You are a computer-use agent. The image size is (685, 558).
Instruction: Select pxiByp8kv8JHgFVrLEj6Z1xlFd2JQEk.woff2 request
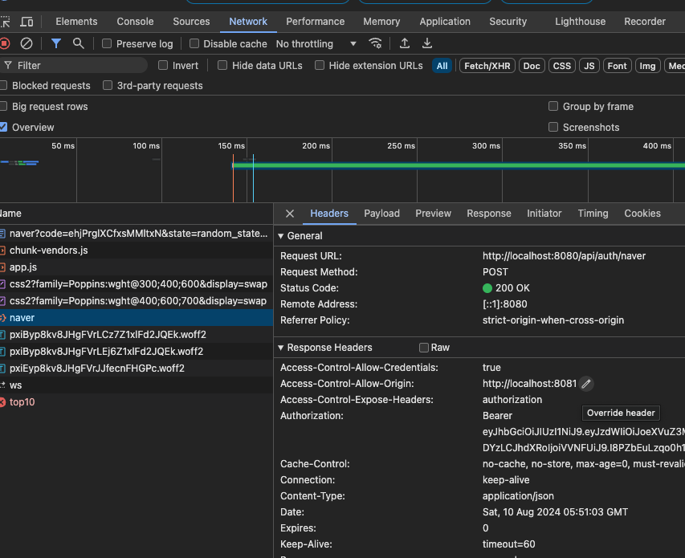137,352
